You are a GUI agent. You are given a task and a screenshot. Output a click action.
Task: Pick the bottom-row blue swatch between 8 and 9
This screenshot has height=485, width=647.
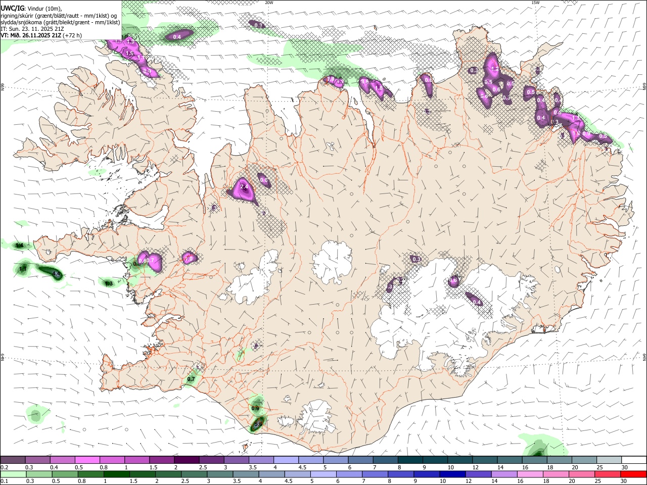click(401, 474)
